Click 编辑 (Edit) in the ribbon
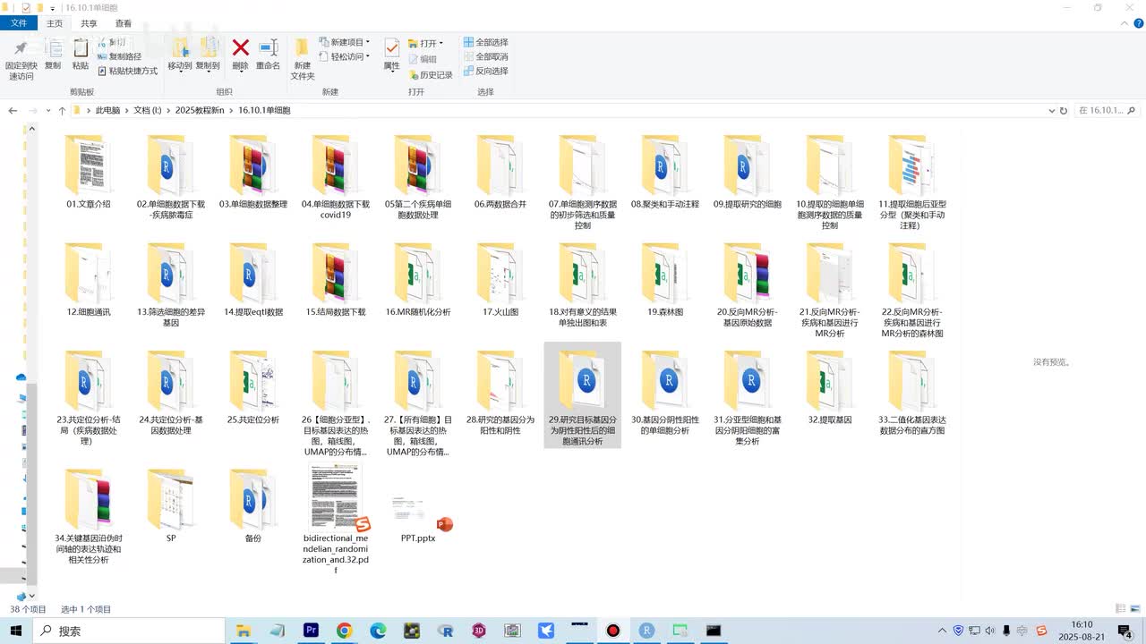This screenshot has height=644, width=1146. click(423, 59)
